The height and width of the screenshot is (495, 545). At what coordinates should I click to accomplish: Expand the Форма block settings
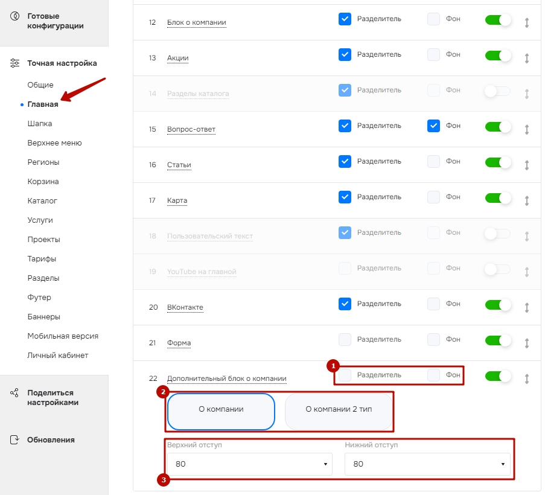tap(179, 343)
